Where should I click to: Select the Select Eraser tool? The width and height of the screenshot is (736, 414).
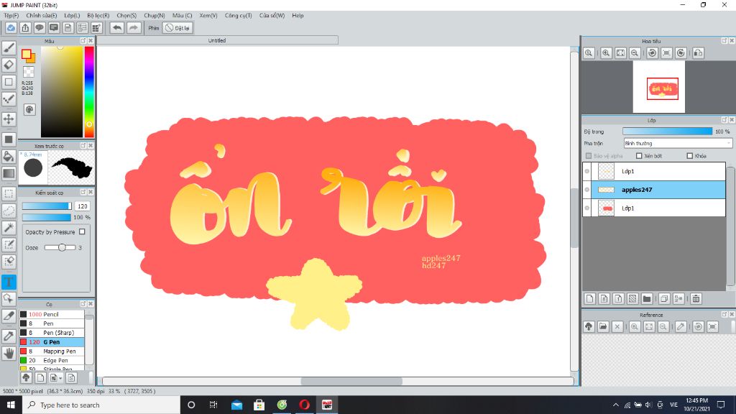pyautogui.click(x=9, y=262)
